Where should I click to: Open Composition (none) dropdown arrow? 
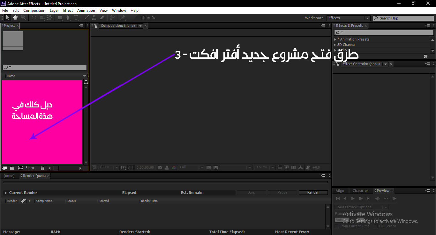click(140, 26)
